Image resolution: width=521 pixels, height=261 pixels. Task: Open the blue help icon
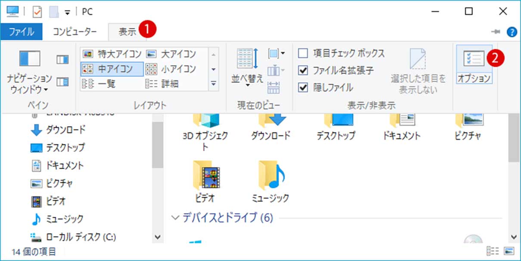[512, 32]
